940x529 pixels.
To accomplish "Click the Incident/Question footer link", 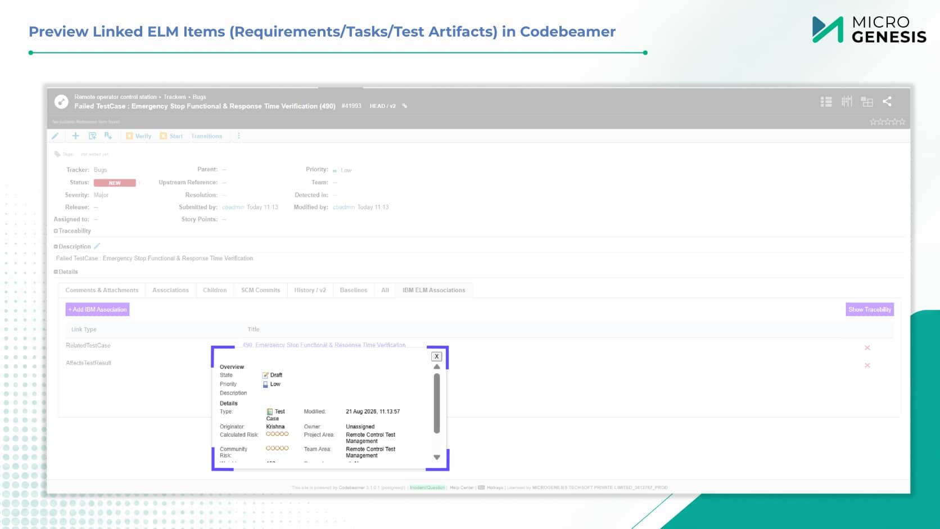I will click(x=427, y=488).
